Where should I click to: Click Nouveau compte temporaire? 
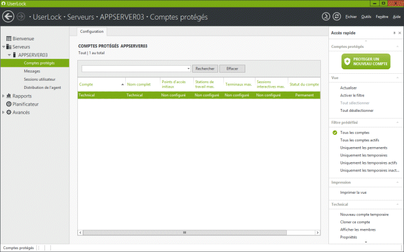364,215
